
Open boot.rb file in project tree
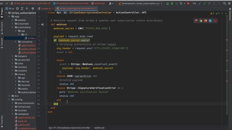coord(21,121)
